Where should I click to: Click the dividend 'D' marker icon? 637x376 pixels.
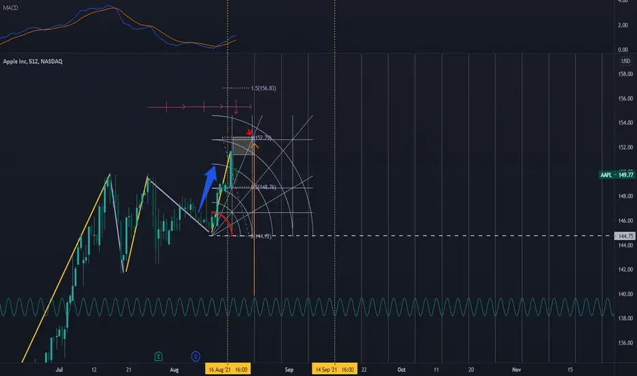(x=195, y=356)
